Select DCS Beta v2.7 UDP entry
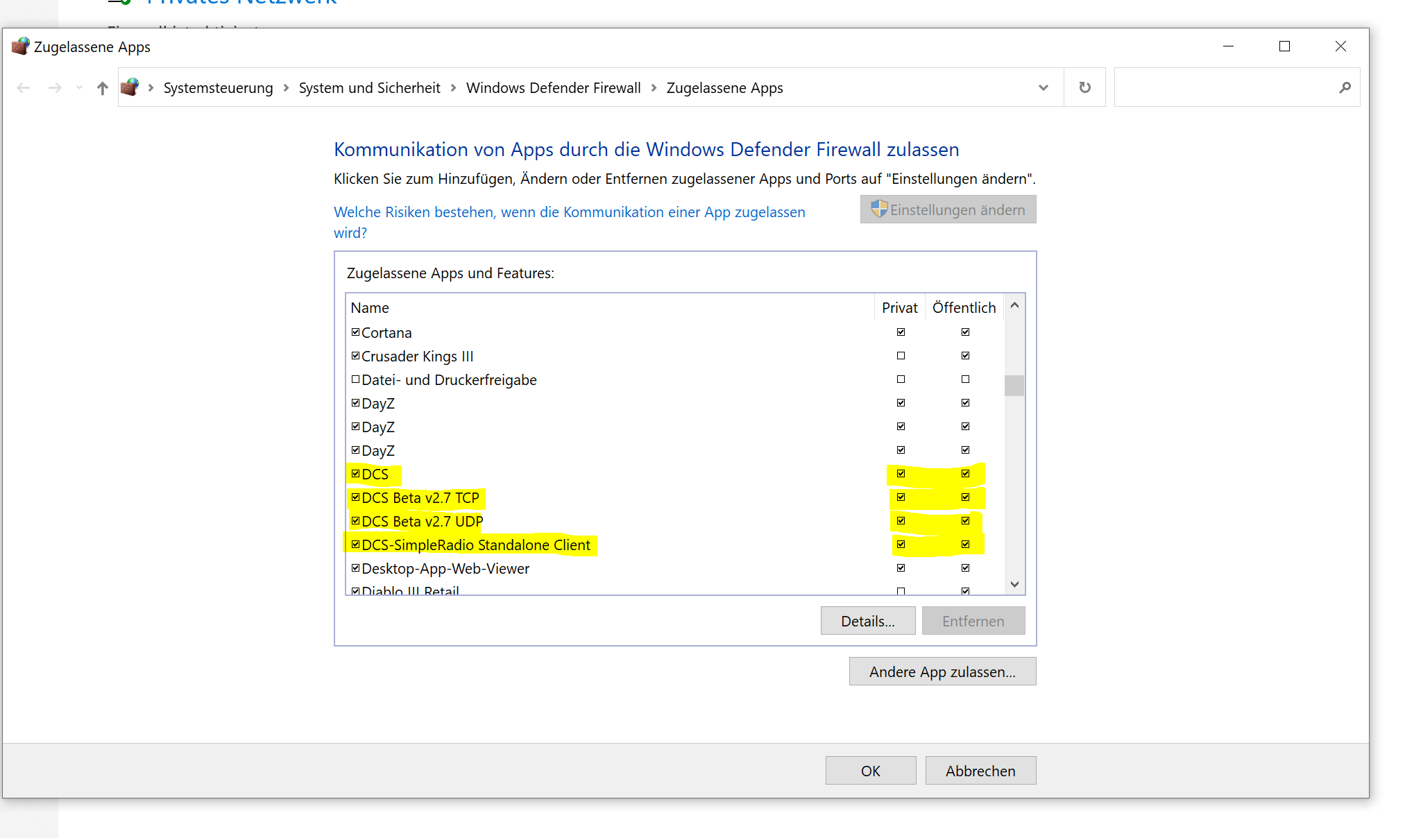The image size is (1405, 838). point(423,522)
